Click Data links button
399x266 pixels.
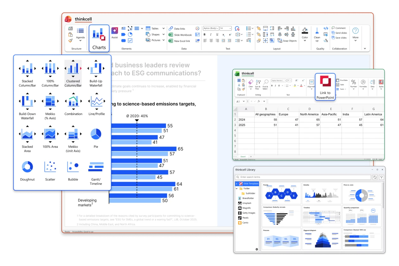pyautogui.click(x=177, y=28)
